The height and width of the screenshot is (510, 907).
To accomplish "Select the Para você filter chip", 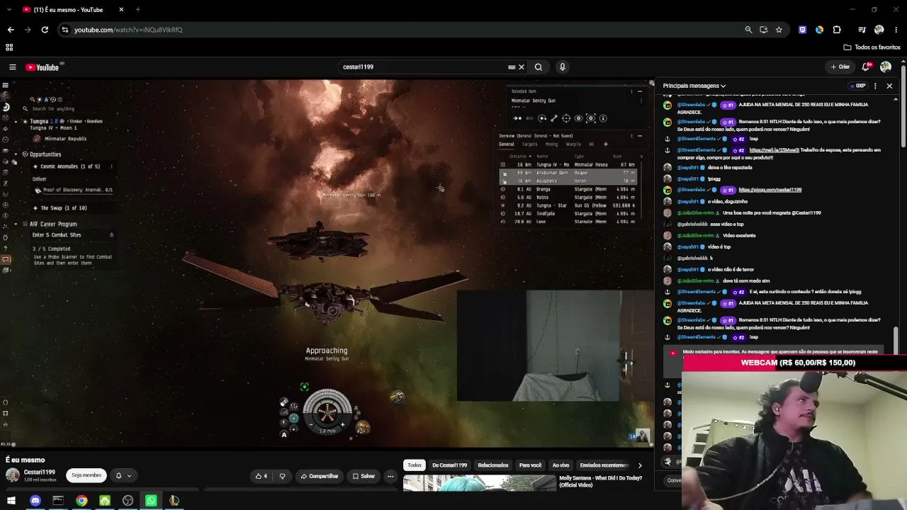I will 530,465.
